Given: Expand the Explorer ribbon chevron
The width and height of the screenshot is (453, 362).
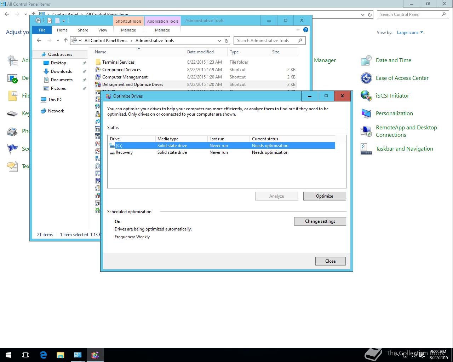Looking at the screenshot, I should (x=298, y=30).
